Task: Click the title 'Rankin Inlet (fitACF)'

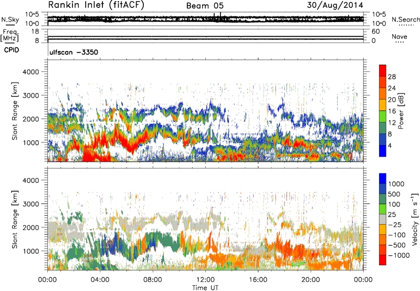Action: coord(96,5)
